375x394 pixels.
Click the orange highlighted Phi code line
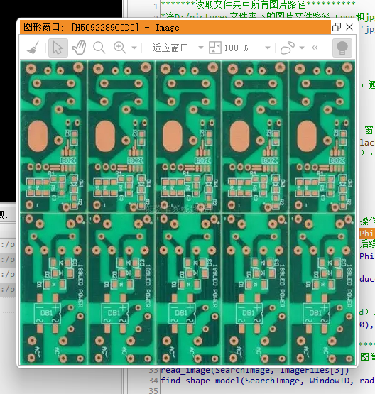click(367, 234)
